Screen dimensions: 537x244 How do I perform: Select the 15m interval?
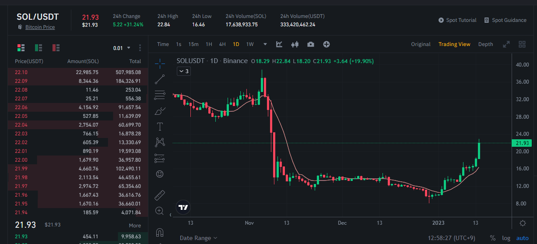[193, 44]
